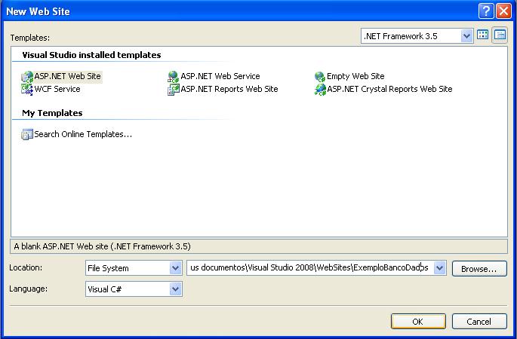Choose the ASP.NET Web Service template icon
The image size is (517, 339).
(x=174, y=77)
